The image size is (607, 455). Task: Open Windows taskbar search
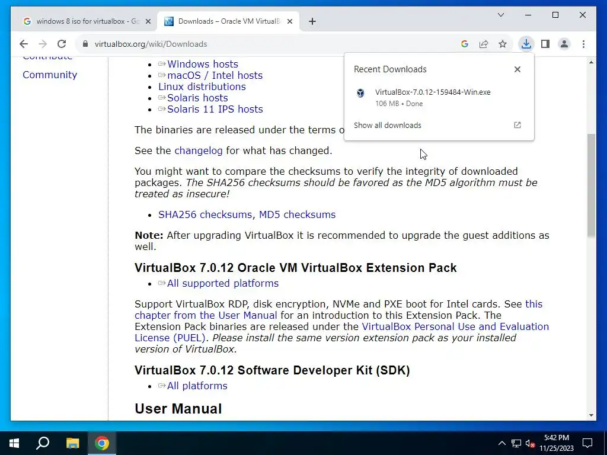(43, 443)
